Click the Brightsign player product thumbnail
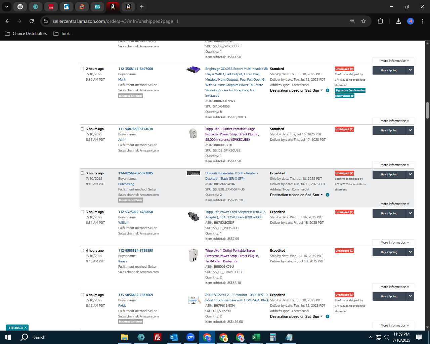This screenshot has height=344, width=430. pyautogui.click(x=193, y=70)
